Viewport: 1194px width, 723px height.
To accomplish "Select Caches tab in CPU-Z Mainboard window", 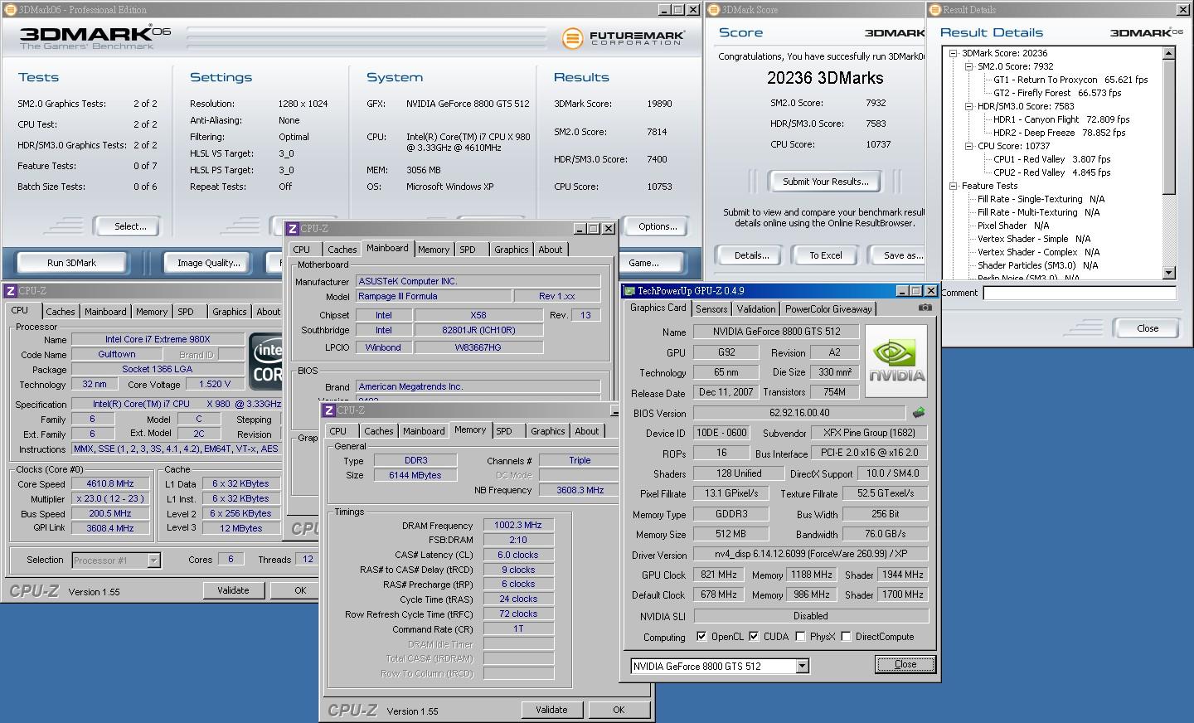I will [342, 250].
